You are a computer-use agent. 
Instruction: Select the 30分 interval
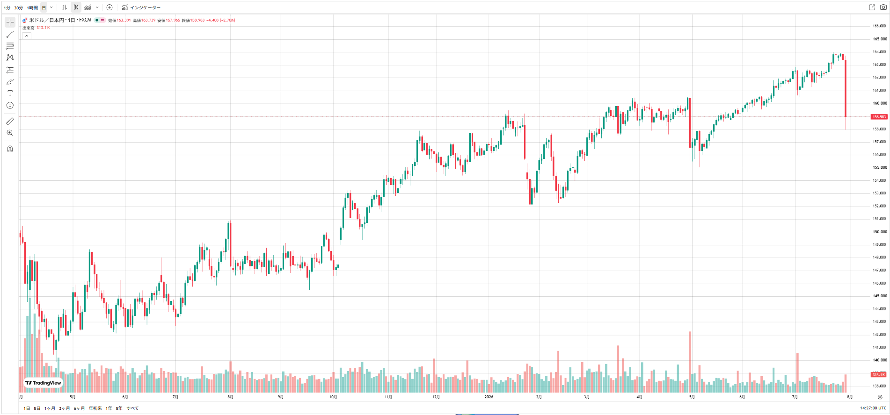click(19, 7)
